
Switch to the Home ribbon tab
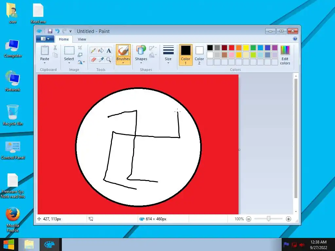pos(64,39)
